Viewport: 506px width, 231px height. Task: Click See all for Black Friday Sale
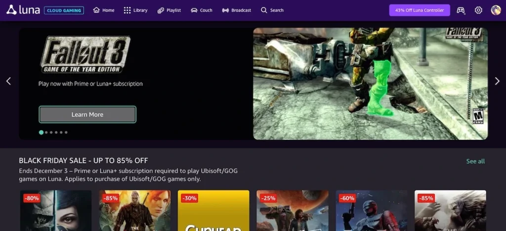[x=475, y=161]
